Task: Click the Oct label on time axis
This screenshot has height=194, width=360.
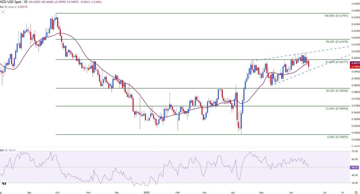Action: 57,192
